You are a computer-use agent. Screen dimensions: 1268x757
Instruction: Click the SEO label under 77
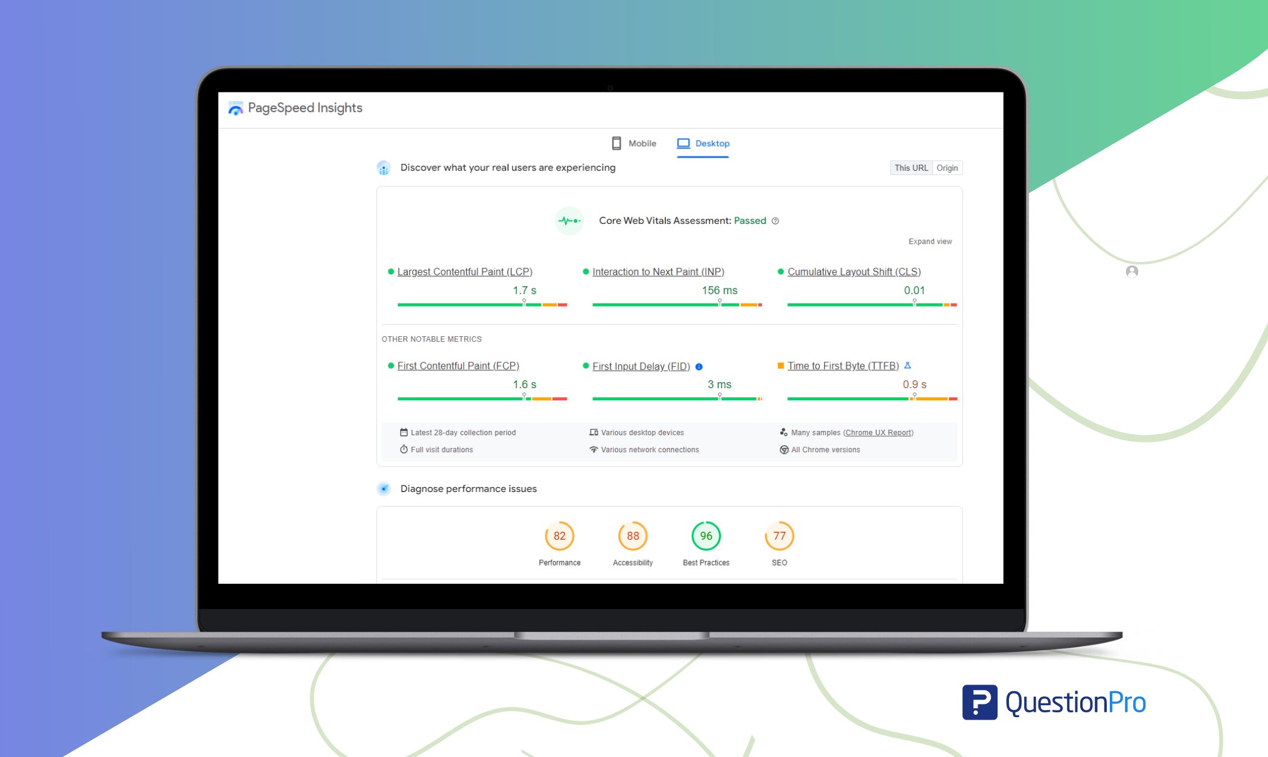click(779, 563)
